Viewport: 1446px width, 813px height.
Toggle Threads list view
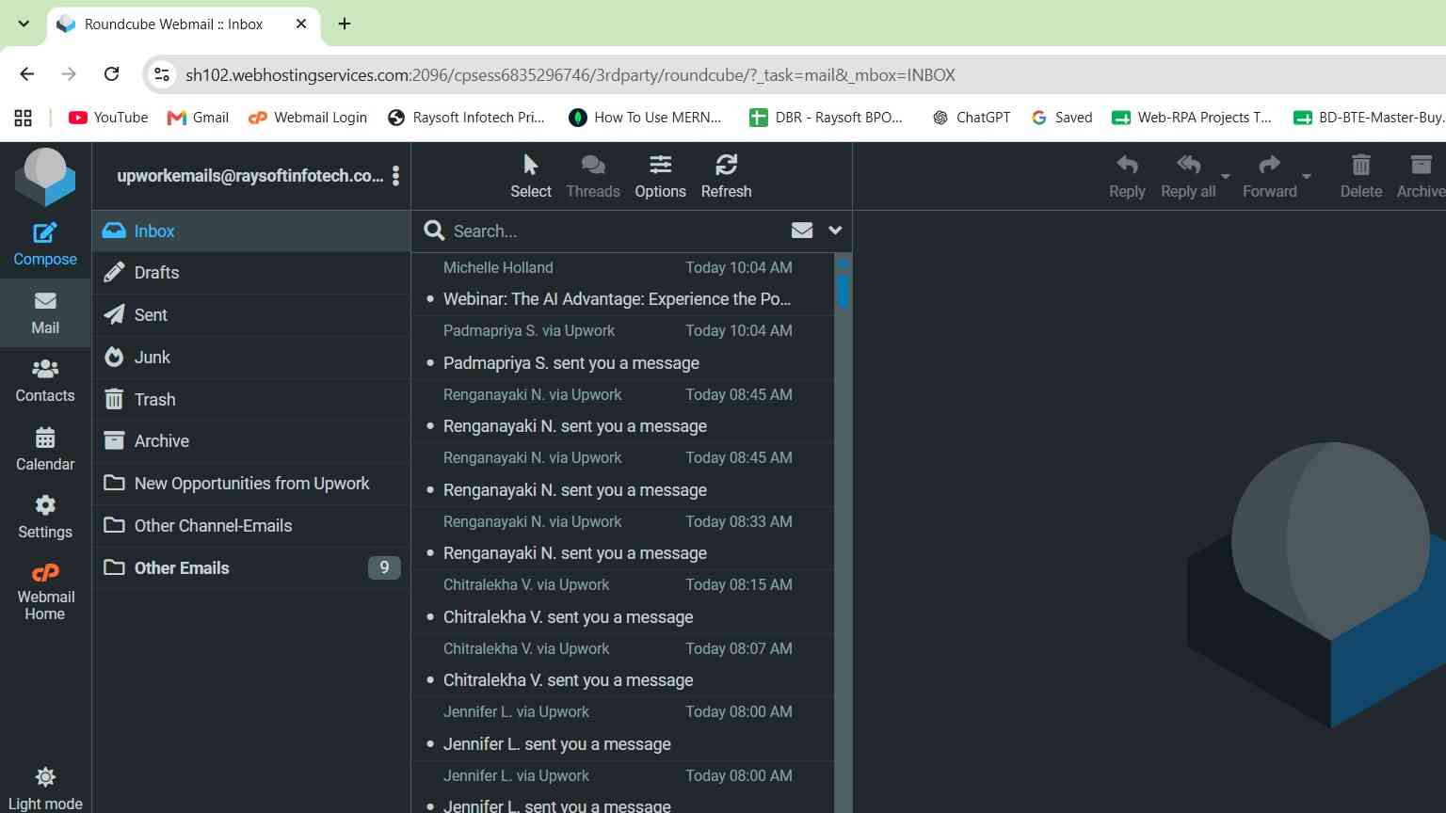coord(593,176)
